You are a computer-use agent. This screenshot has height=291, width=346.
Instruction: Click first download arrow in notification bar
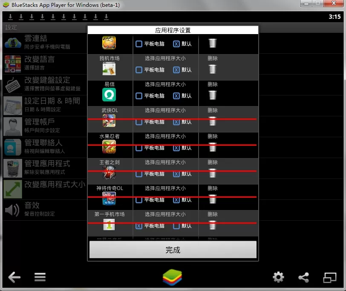(10, 17)
